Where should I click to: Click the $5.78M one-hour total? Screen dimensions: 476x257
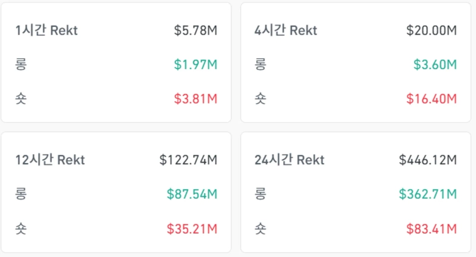pyautogui.click(x=195, y=30)
